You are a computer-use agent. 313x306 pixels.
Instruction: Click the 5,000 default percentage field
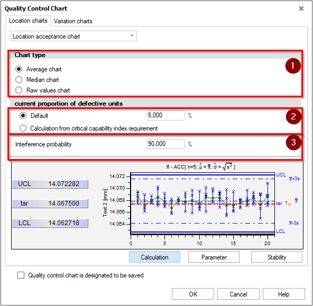165,115
